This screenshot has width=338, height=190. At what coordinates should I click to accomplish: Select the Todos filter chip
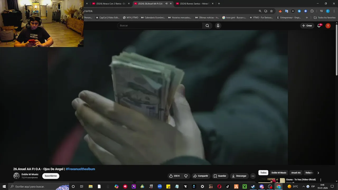[263, 173]
